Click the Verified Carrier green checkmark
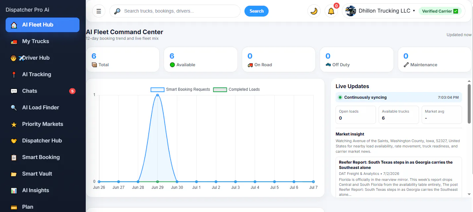This screenshot has width=473, height=212. tap(456, 11)
